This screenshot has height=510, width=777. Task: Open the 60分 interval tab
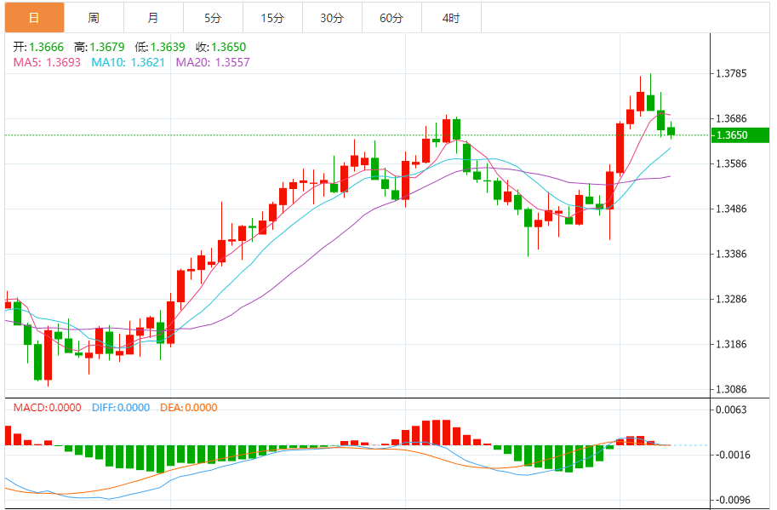(x=391, y=18)
